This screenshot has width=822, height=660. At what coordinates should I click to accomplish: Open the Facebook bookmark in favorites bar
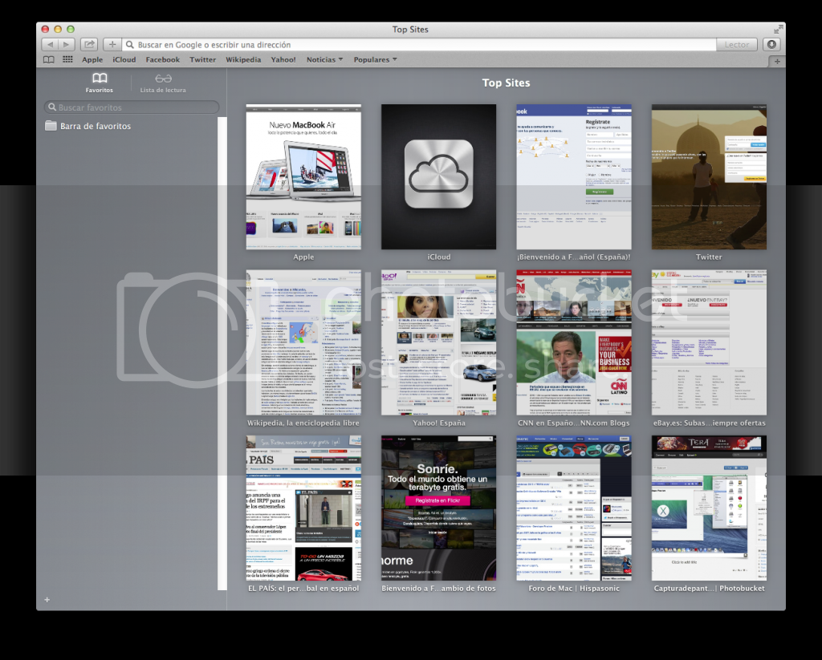pyautogui.click(x=162, y=59)
